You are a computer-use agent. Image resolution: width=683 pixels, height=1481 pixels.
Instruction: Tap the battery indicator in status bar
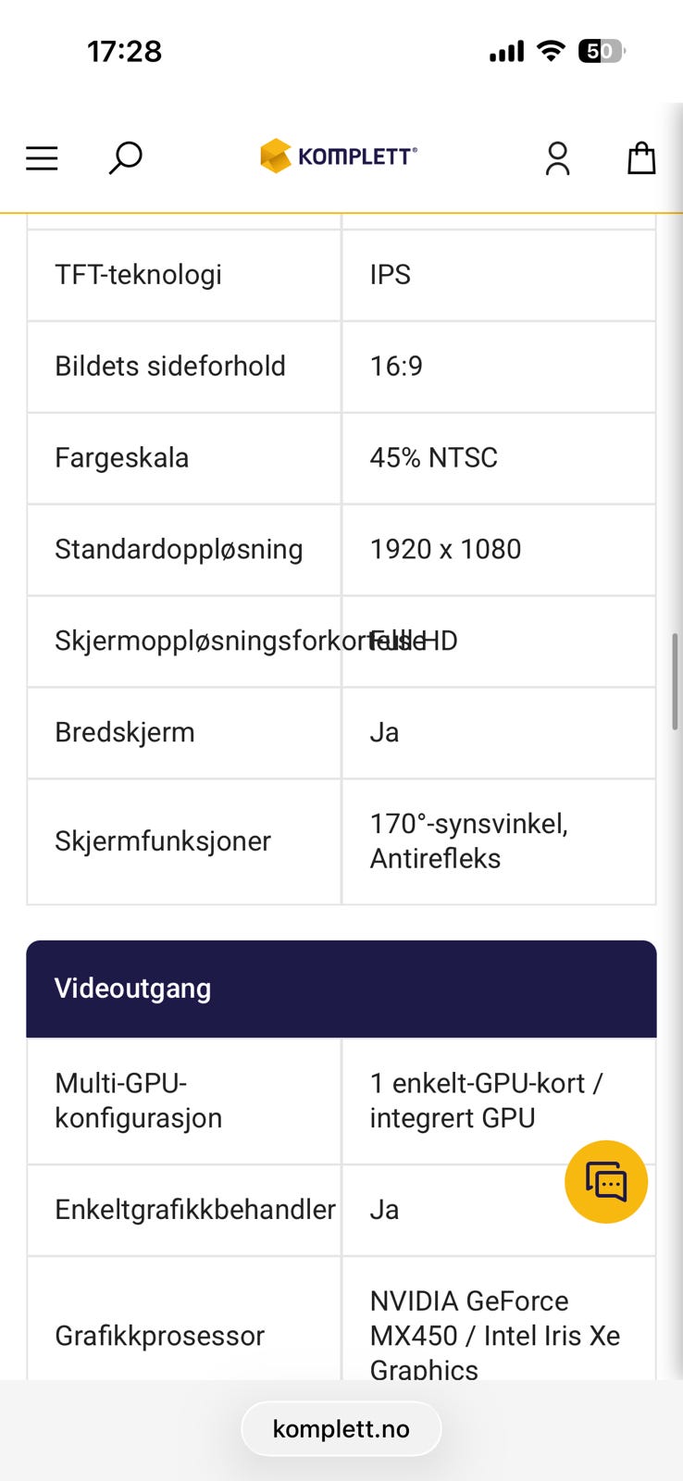[601, 51]
